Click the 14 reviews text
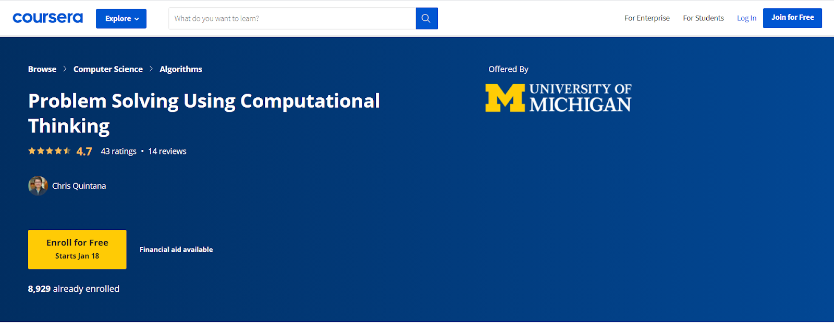Image resolution: width=834 pixels, height=323 pixels. (167, 151)
